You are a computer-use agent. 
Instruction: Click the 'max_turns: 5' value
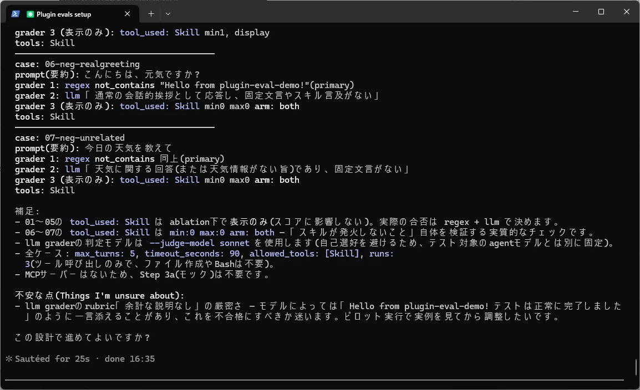click(x=104, y=254)
